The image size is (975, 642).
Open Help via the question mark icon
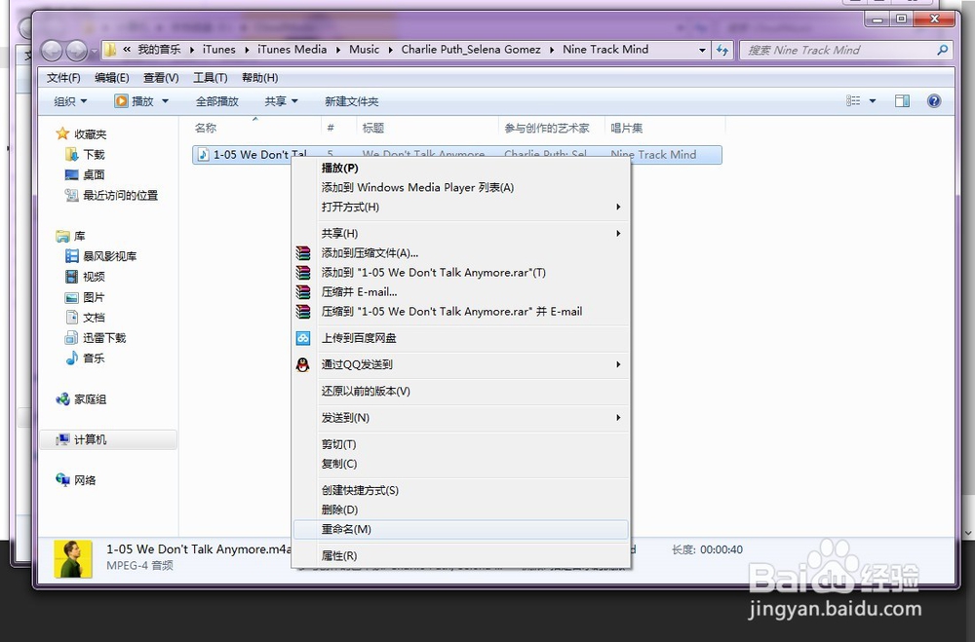(x=934, y=100)
